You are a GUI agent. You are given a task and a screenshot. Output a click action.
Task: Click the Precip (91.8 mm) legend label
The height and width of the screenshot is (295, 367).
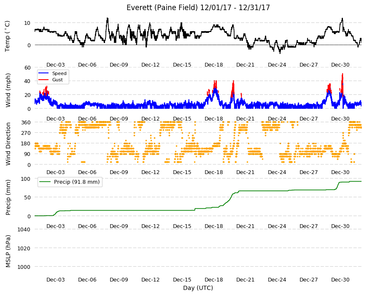click(77, 182)
